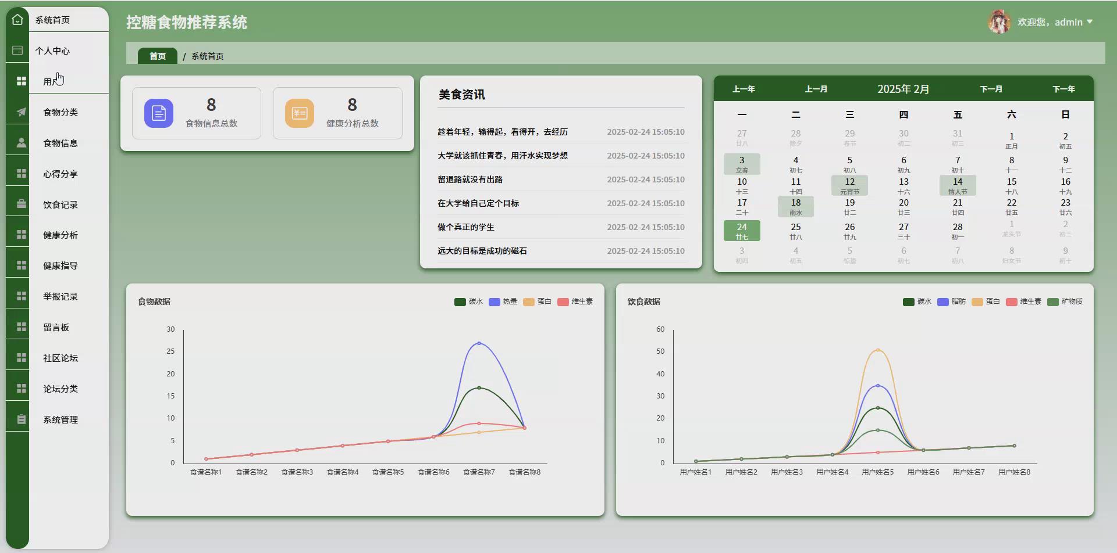This screenshot has width=1117, height=553.
Task: Click the grid icon beside 留言板
Action: coord(22,327)
